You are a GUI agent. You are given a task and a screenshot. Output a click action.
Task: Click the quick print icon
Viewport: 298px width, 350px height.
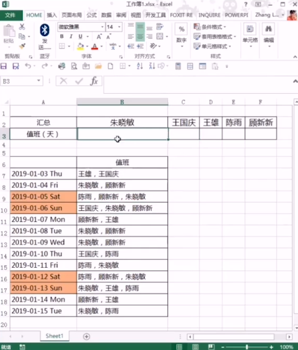(x=62, y=66)
